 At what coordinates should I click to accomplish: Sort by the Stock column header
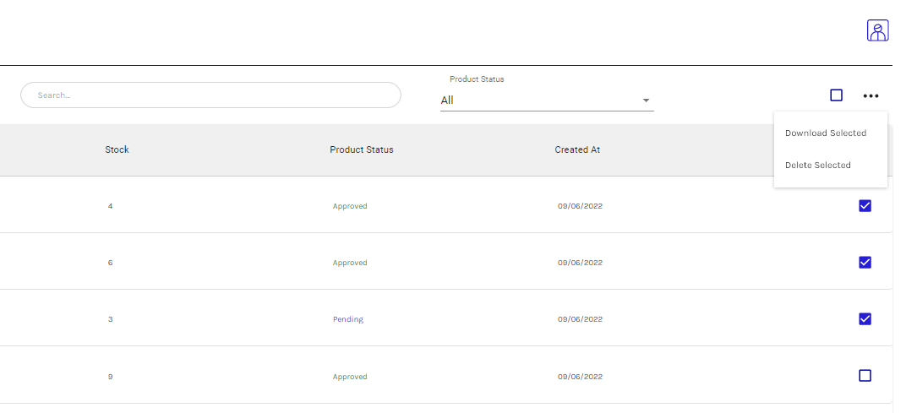[x=117, y=150]
